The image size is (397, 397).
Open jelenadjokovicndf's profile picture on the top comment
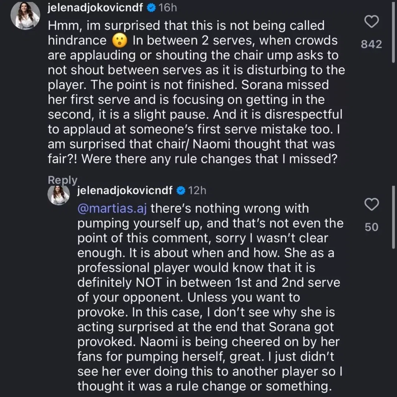(x=25, y=16)
